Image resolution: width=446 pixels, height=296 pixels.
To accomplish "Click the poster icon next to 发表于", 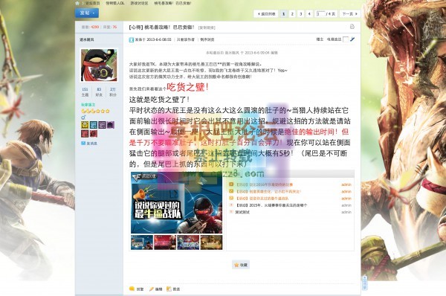I will coord(132,39).
